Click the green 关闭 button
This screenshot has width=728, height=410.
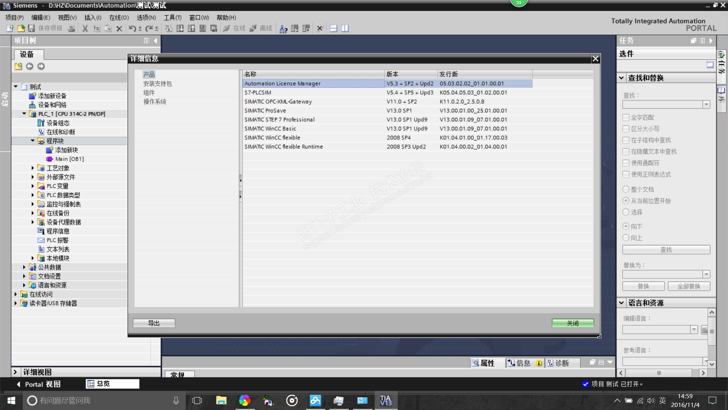coord(573,323)
